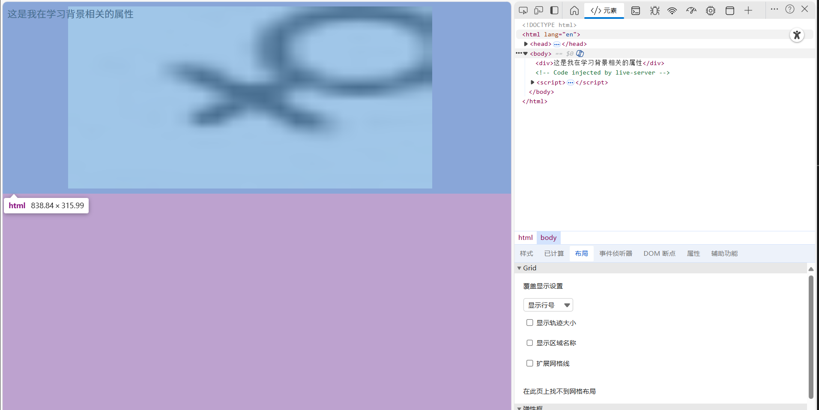Open the DOM 断点 tab
Screen dimensions: 819x410
tap(659, 254)
